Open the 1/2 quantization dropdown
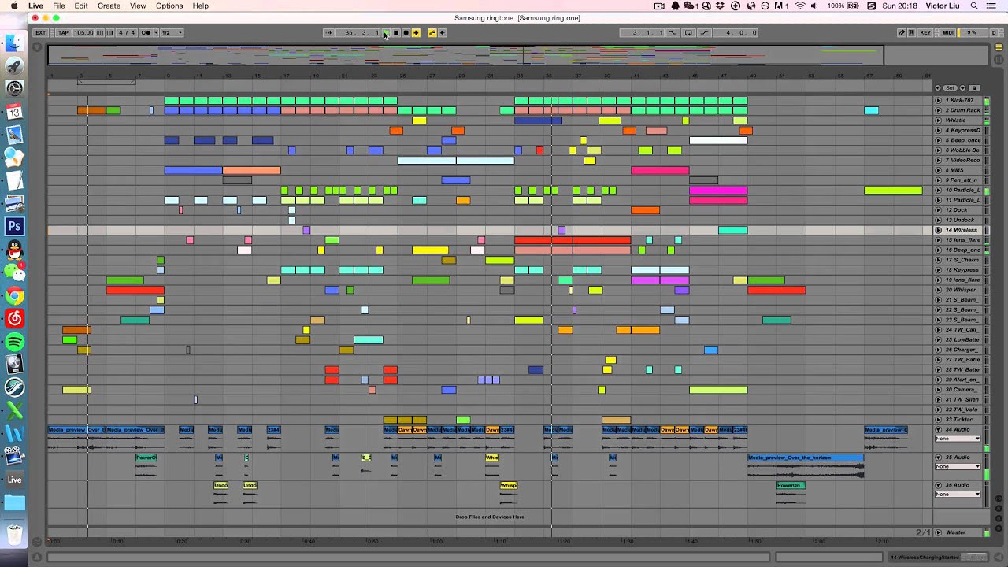 [172, 33]
